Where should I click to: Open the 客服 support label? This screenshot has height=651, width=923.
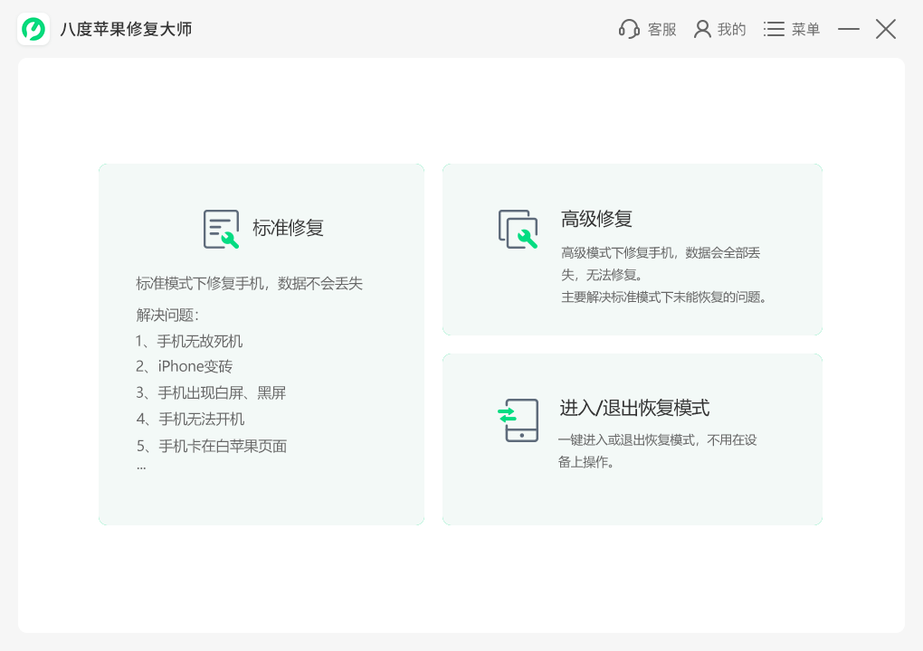click(x=661, y=30)
